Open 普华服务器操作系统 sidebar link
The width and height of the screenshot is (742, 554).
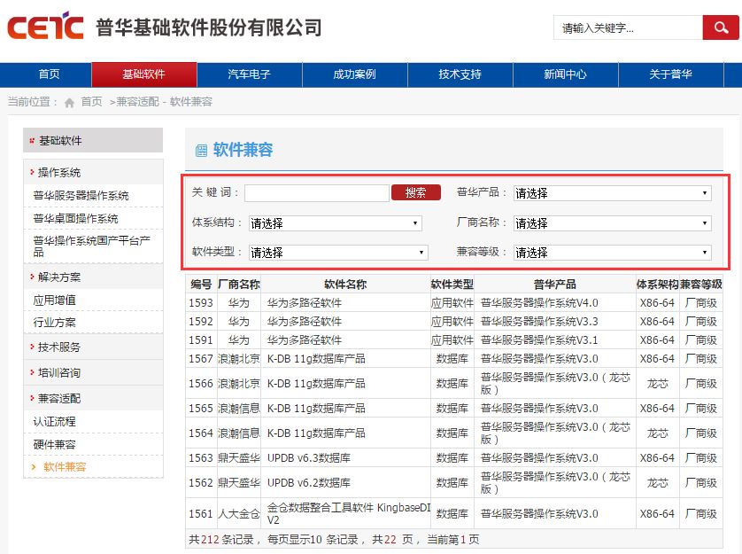pyautogui.click(x=81, y=196)
